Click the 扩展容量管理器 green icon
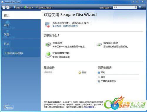The height and width of the screenshot is (112, 147). pyautogui.click(x=48, y=55)
